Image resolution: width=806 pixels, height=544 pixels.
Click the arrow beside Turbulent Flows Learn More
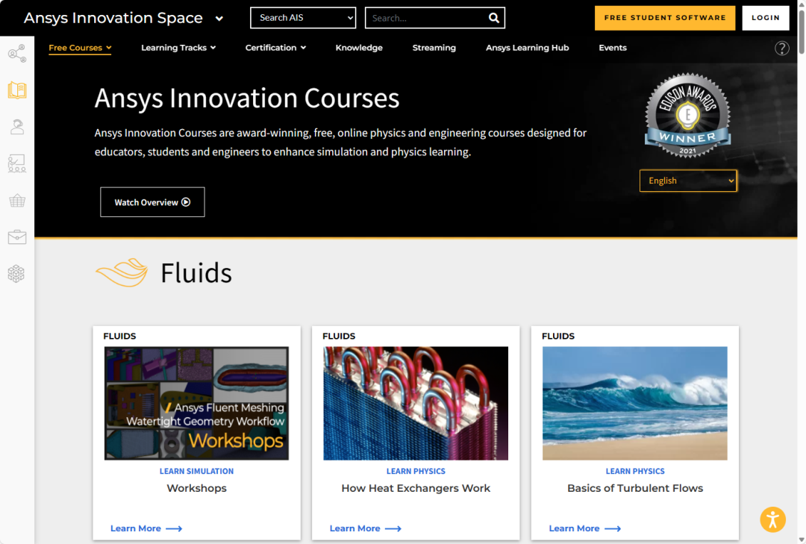(x=613, y=528)
